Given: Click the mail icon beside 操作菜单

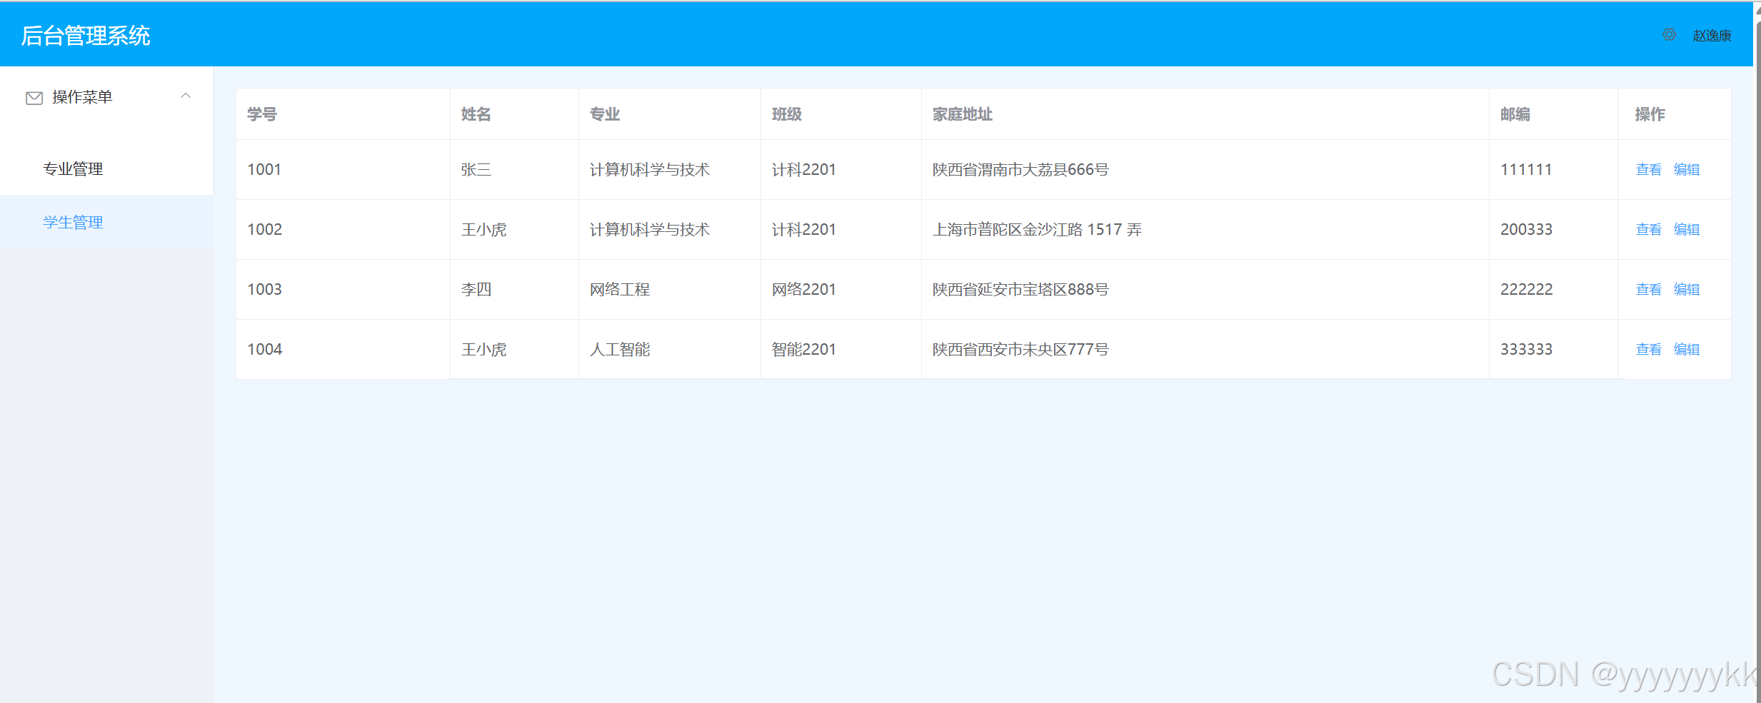Looking at the screenshot, I should pos(34,98).
